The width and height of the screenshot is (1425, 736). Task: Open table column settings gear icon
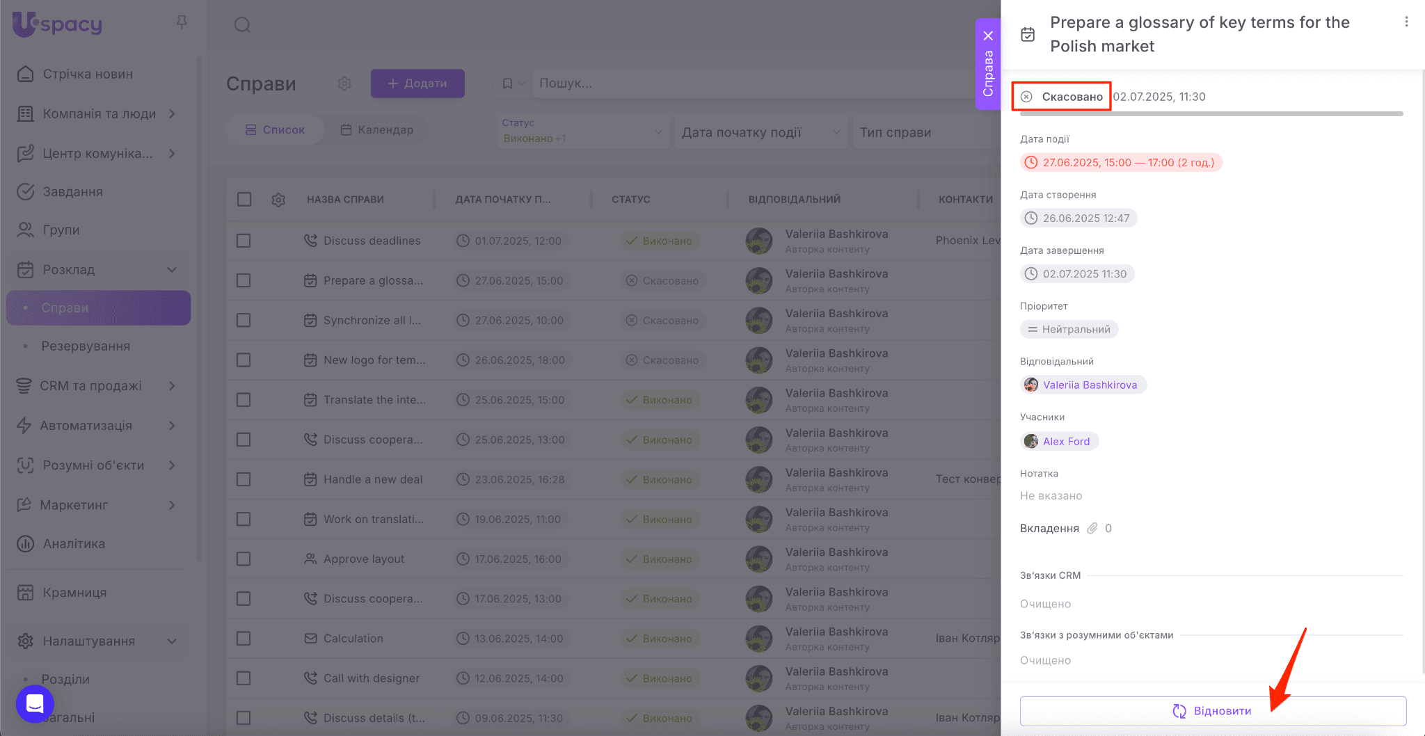click(278, 200)
